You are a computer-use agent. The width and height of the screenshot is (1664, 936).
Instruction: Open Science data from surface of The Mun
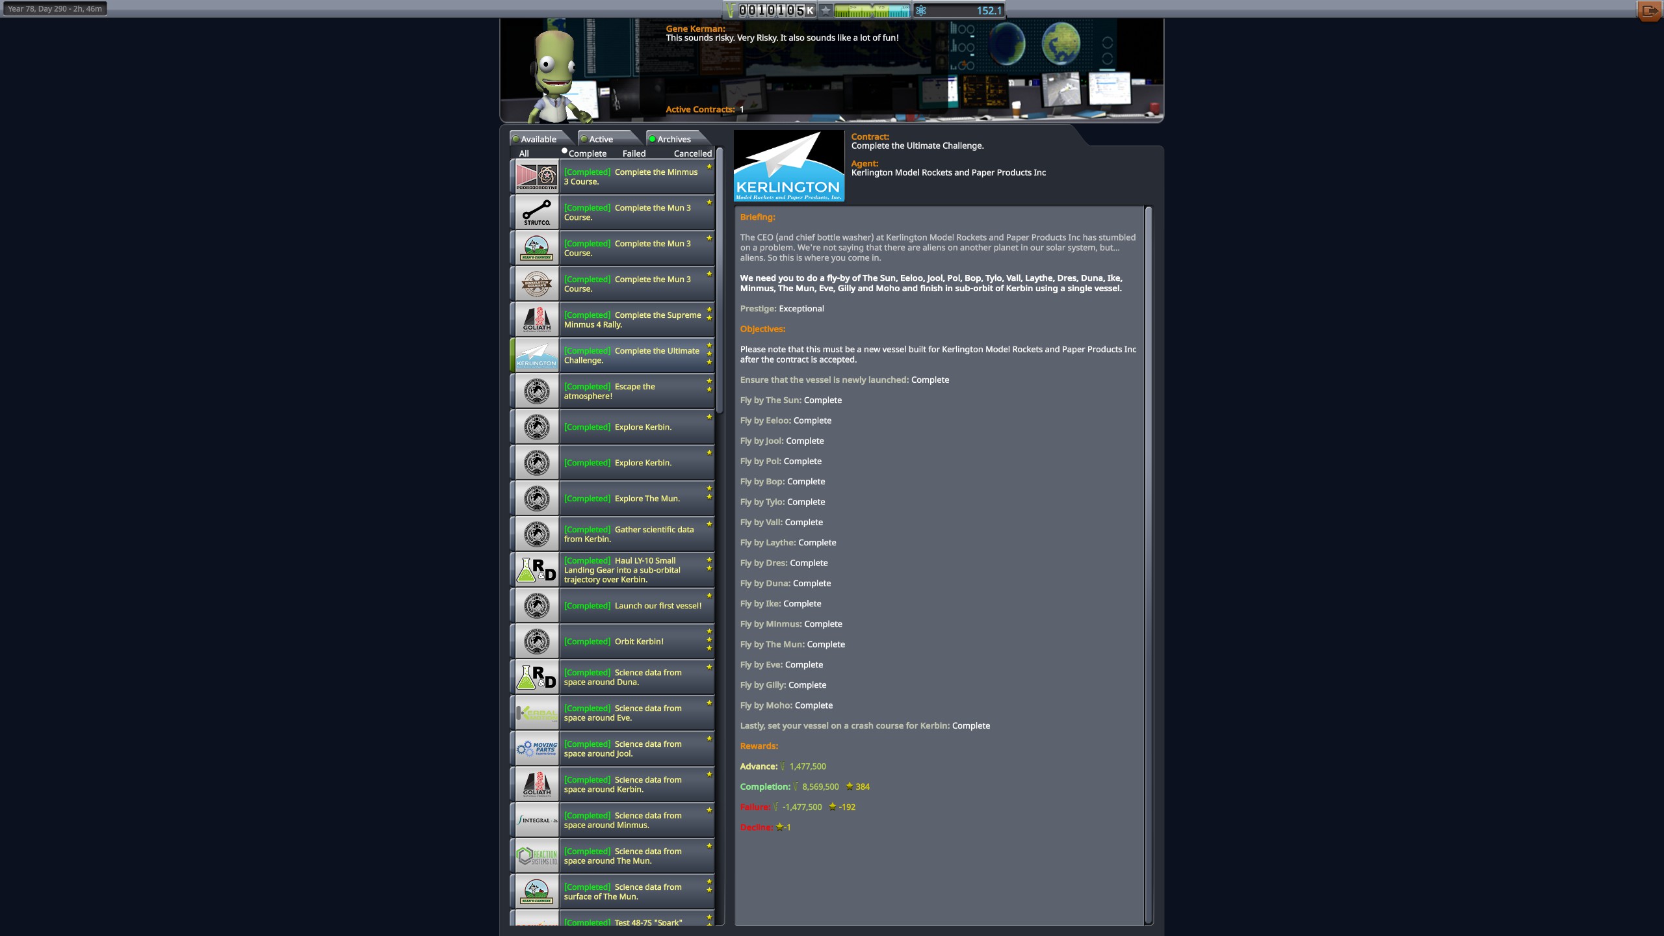coord(612,892)
